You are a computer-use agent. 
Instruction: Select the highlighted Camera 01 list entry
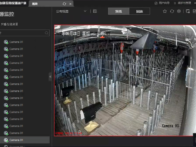click(25, 140)
